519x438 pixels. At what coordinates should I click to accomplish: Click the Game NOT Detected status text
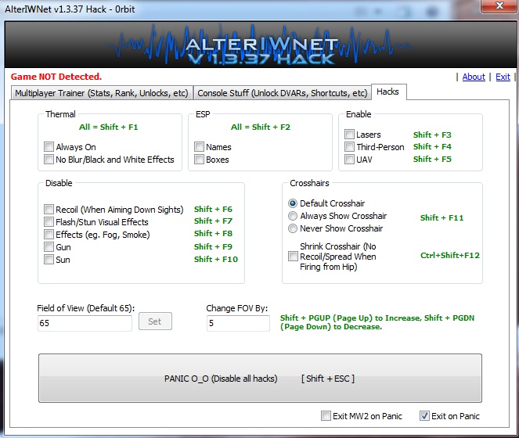(x=56, y=77)
